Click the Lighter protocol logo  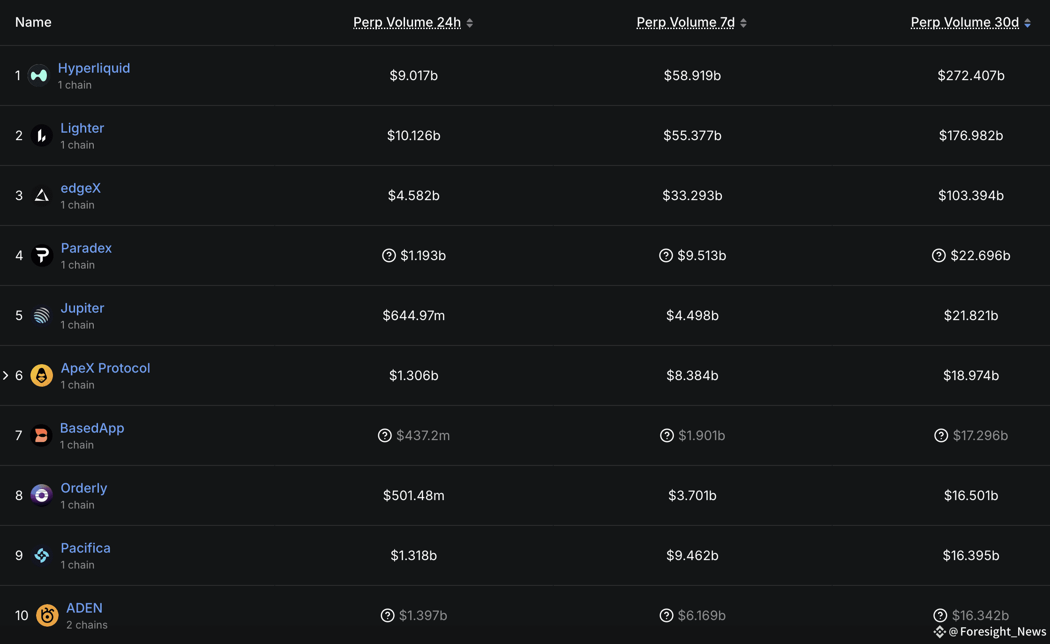pos(42,135)
